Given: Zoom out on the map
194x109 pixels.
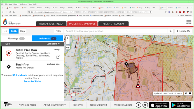Looking at the screenshot, I should (68, 42).
